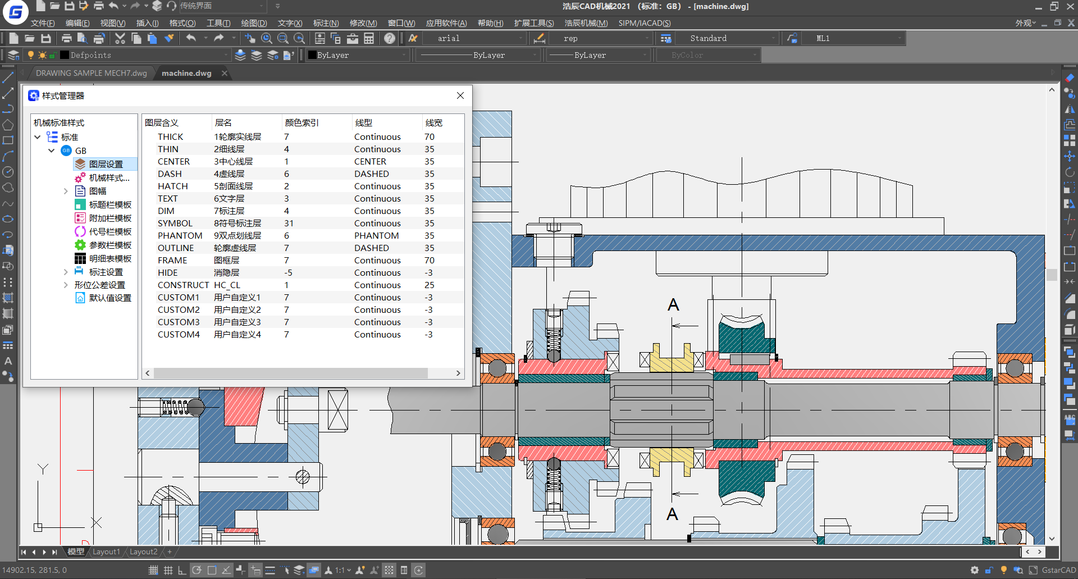
Task: Open the 浩辰机械(M) menu
Action: 586,23
